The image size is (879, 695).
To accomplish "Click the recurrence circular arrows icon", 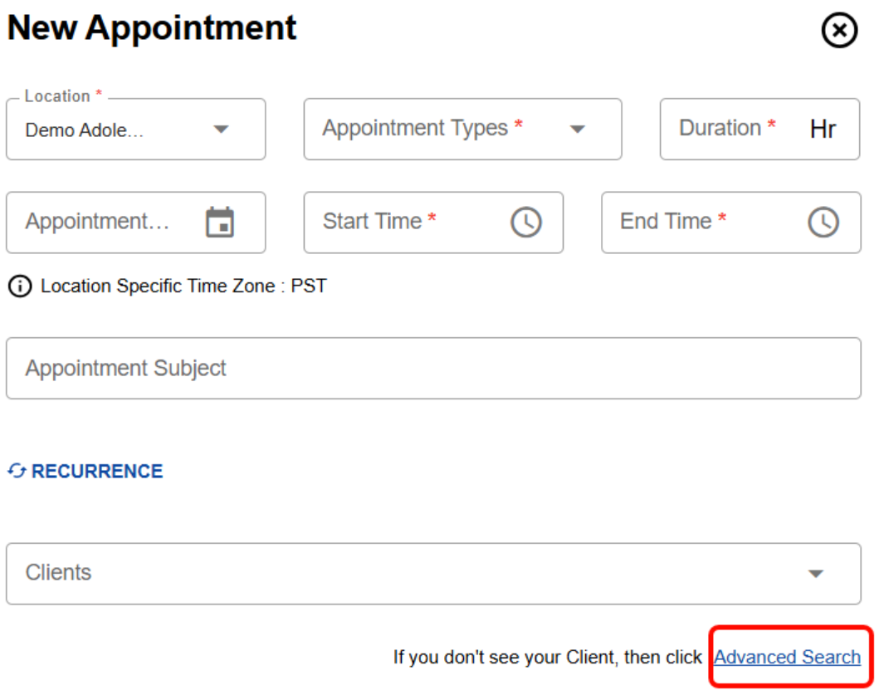I will (x=17, y=472).
